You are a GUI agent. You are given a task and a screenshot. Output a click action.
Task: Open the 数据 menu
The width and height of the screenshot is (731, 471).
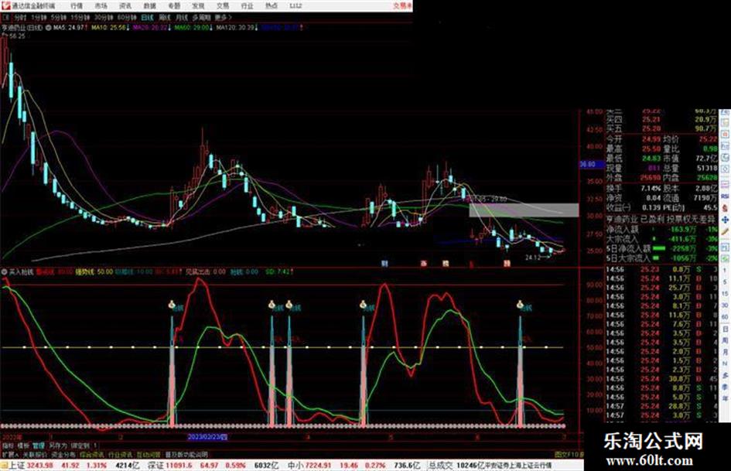pyautogui.click(x=149, y=6)
